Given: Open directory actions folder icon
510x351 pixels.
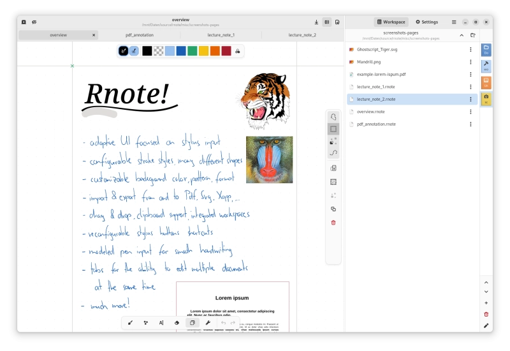Looking at the screenshot, I should pyautogui.click(x=473, y=35).
